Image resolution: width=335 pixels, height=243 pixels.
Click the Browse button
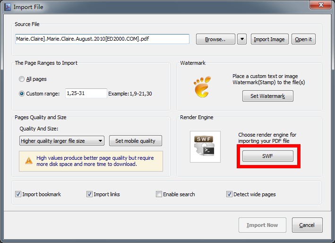pyautogui.click(x=215, y=39)
